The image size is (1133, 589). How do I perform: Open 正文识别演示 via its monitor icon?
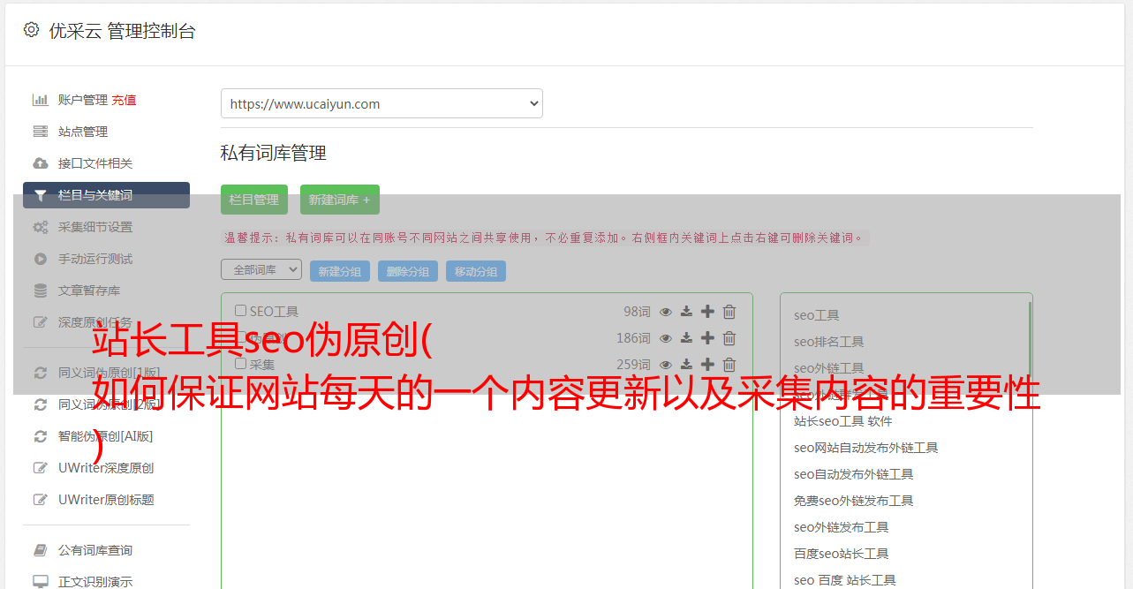(x=40, y=582)
